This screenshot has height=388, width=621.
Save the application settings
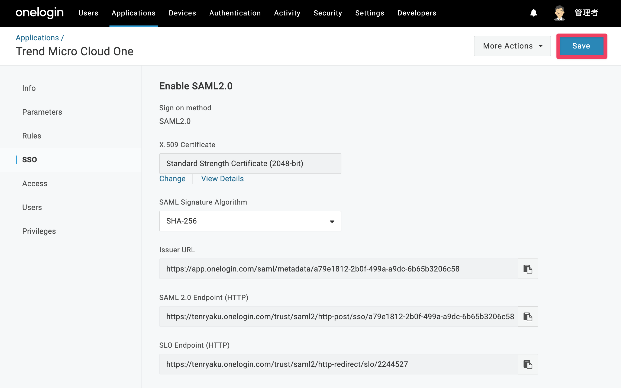pos(581,46)
